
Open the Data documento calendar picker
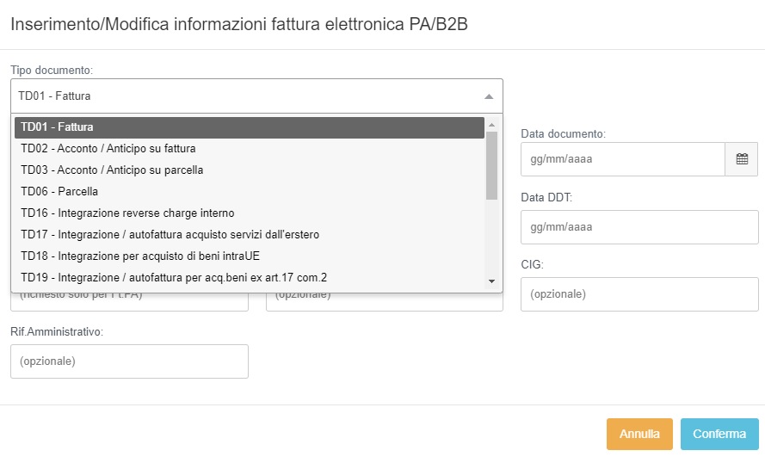(742, 159)
